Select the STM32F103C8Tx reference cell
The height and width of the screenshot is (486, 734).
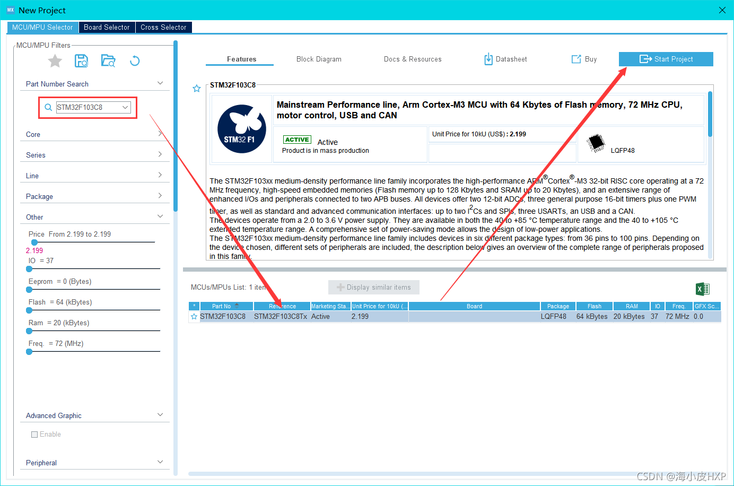[x=281, y=317]
